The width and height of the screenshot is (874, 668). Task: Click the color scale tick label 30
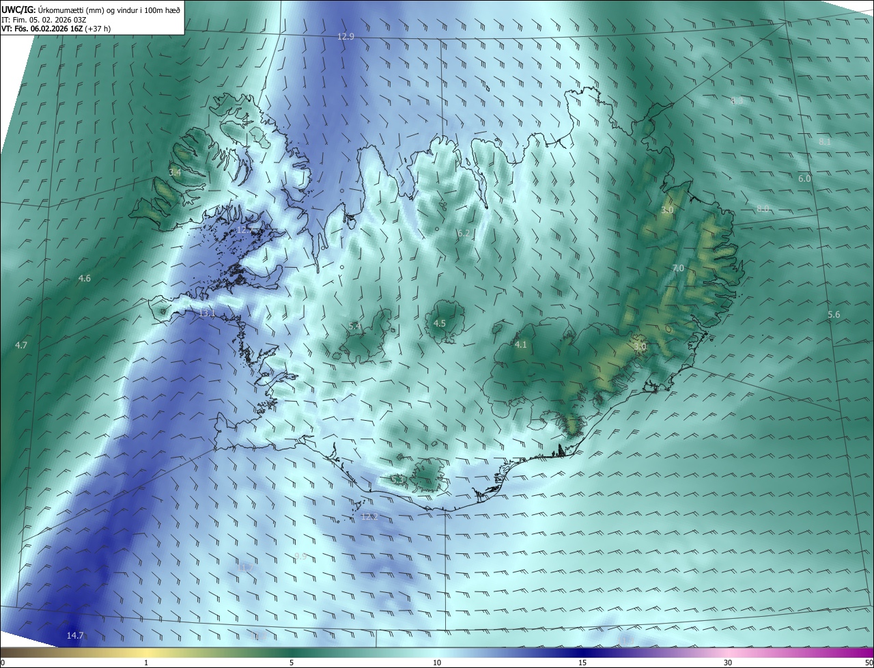(728, 663)
